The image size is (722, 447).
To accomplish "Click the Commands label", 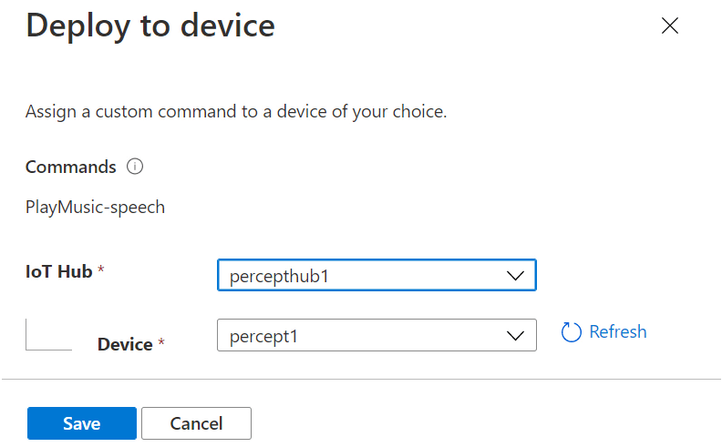I will coord(71,167).
